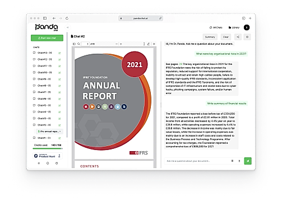Open Chat #9 in the chat list

(44, 79)
